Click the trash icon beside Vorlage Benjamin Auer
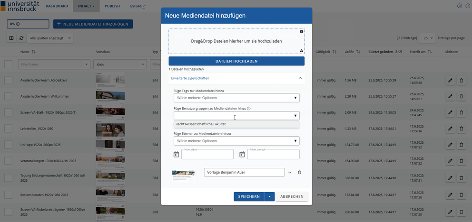472x222 pixels. [299, 172]
